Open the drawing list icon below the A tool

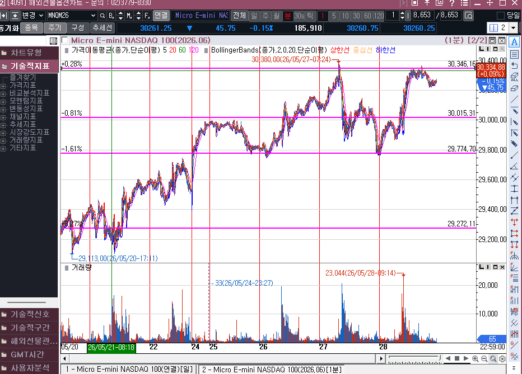pyautogui.click(x=514, y=54)
